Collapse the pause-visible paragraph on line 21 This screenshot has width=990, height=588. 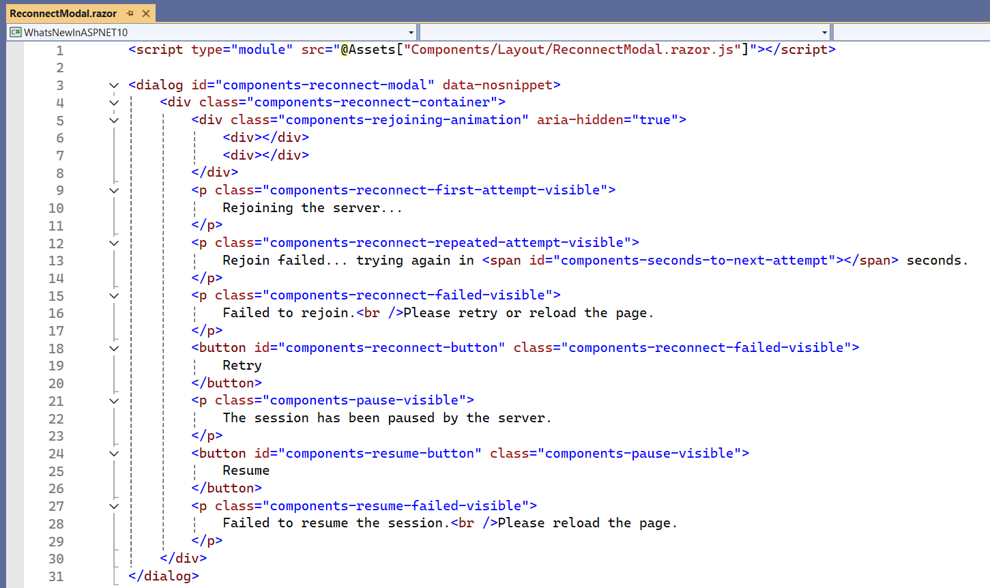pyautogui.click(x=114, y=400)
